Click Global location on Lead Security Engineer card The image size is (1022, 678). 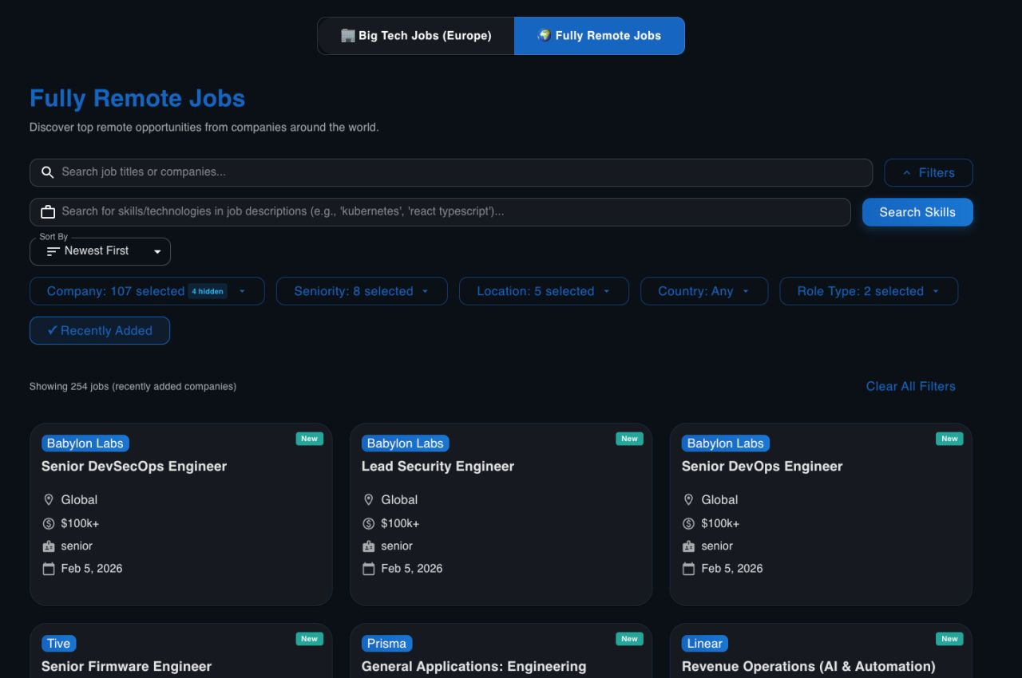[399, 500]
